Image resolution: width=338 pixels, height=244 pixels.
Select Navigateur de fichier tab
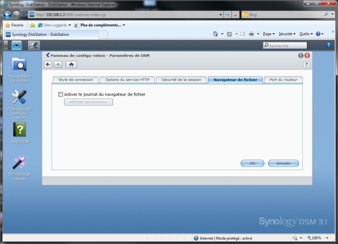tap(236, 80)
